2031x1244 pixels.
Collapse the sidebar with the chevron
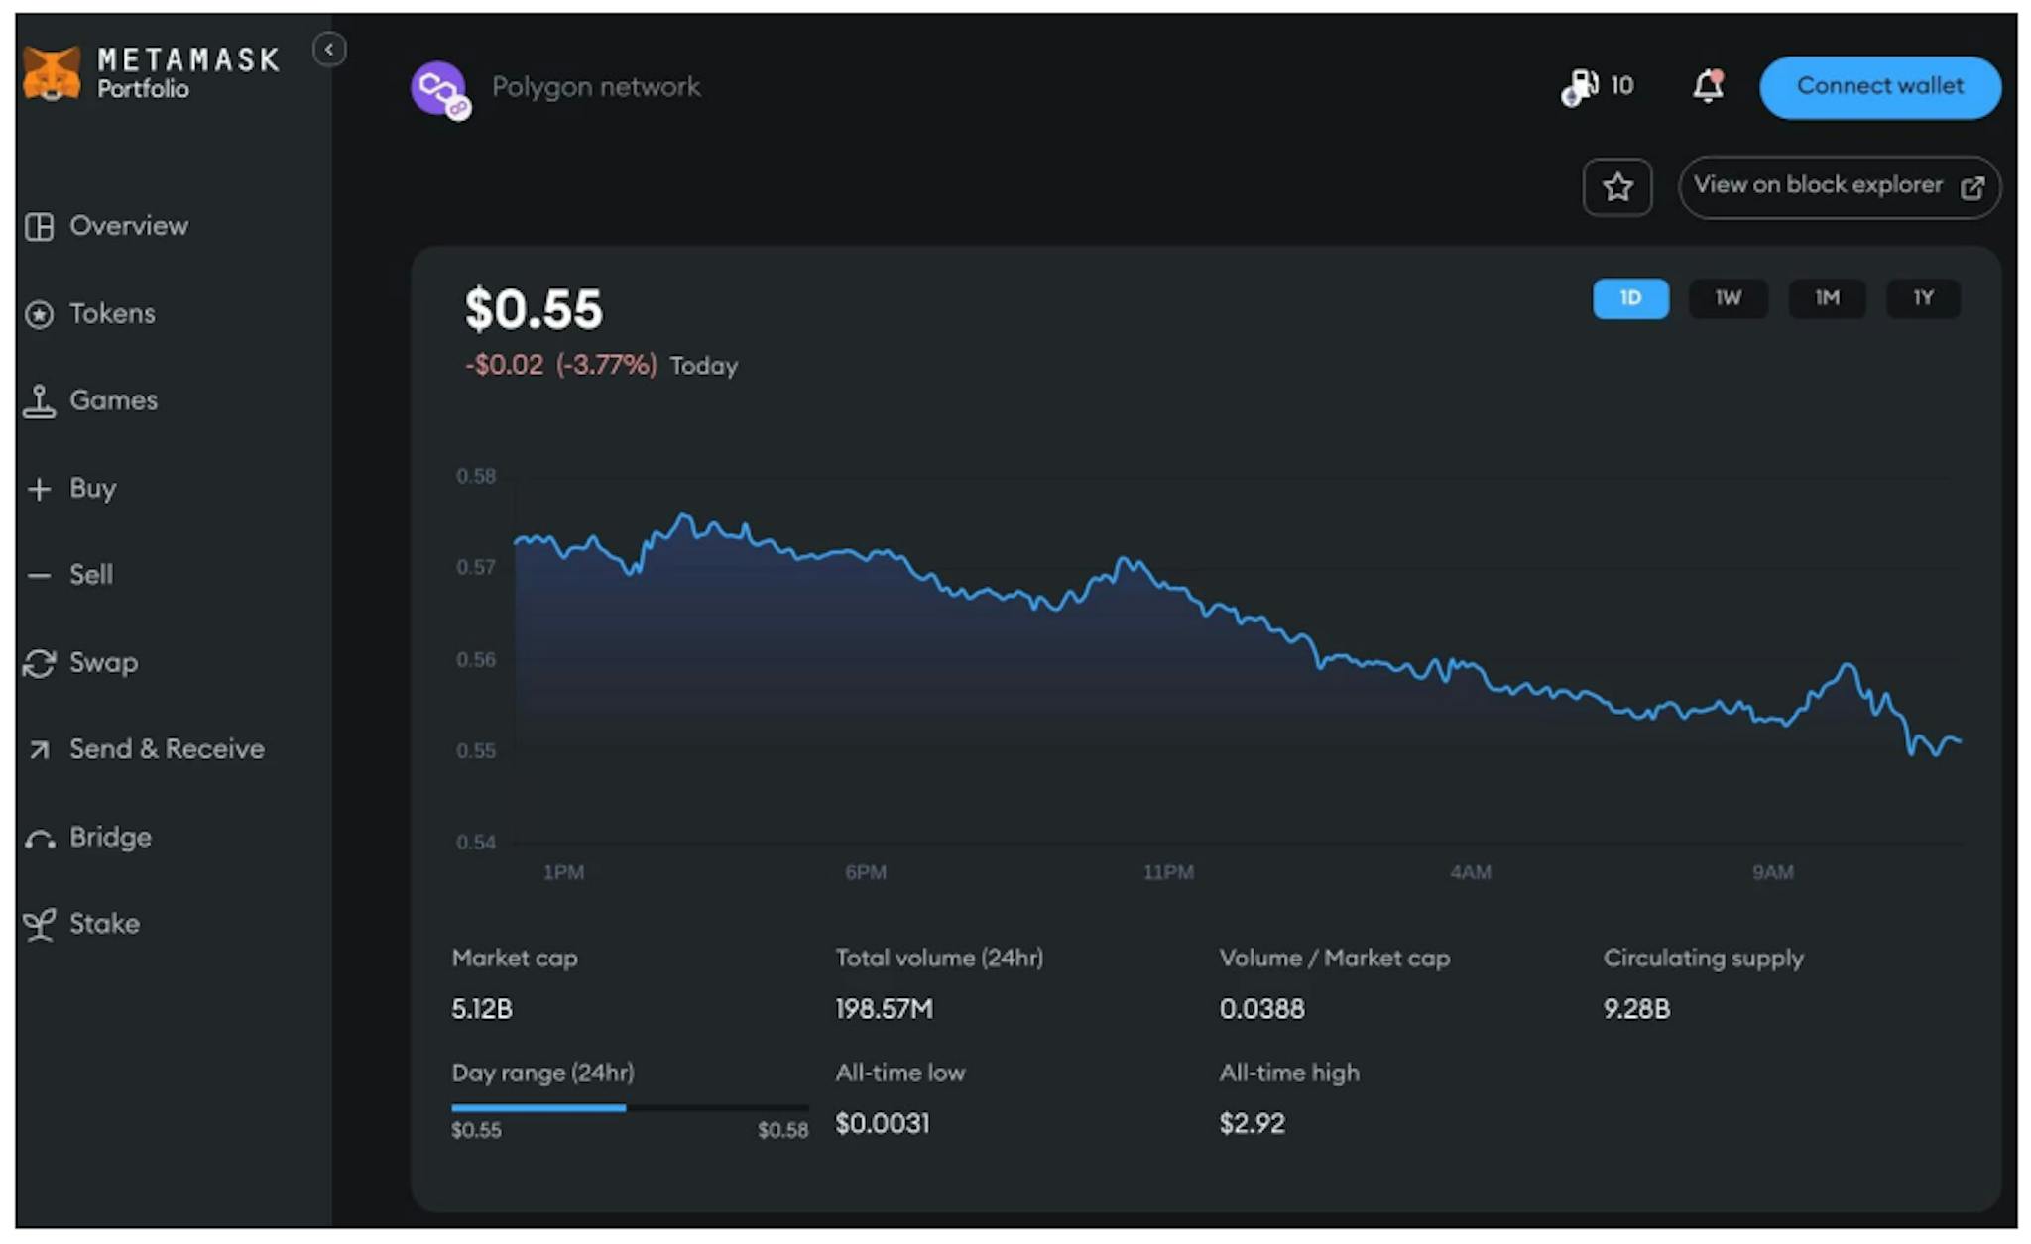[x=329, y=51]
